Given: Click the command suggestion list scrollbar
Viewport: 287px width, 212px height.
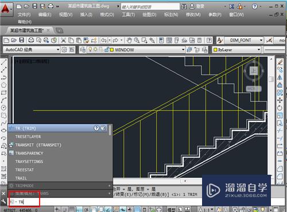Looking at the screenshot, I should click(x=110, y=130).
